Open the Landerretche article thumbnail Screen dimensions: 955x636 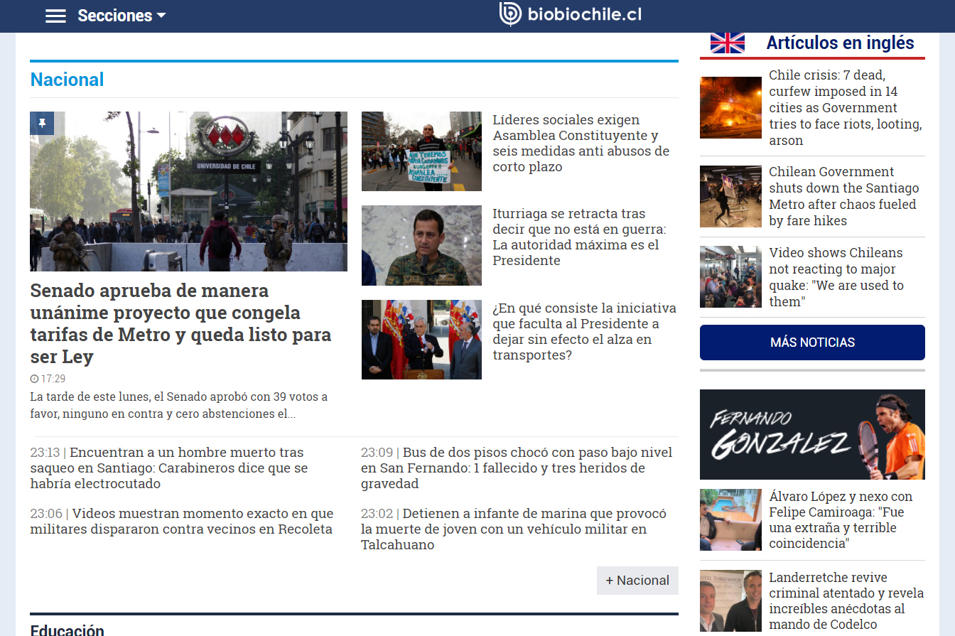point(730,601)
